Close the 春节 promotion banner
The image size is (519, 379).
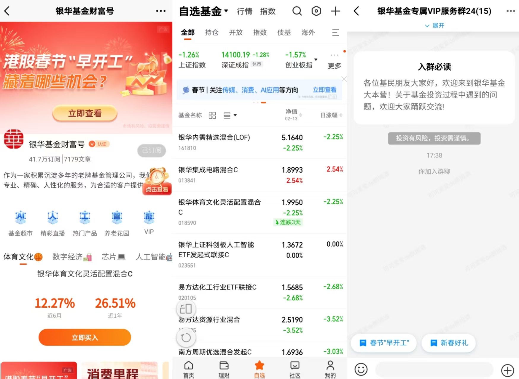344,79
